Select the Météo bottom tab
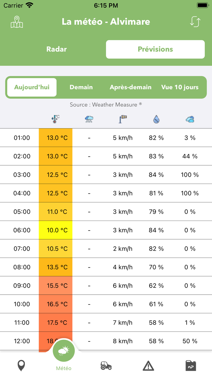The width and height of the screenshot is (212, 378). [x=64, y=356]
